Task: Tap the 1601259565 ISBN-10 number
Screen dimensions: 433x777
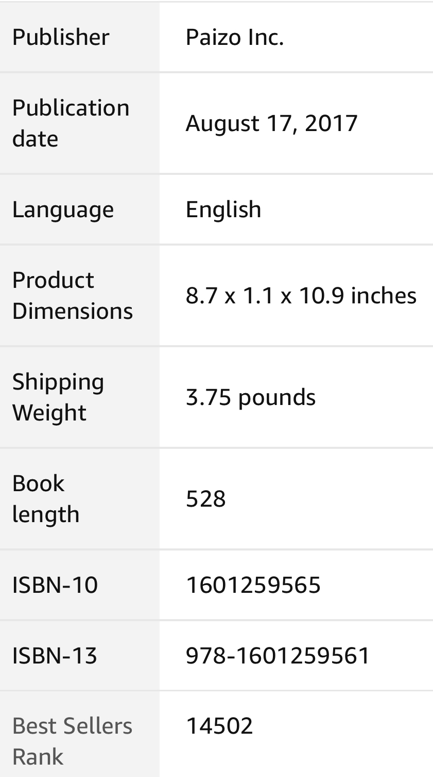Action: [253, 585]
